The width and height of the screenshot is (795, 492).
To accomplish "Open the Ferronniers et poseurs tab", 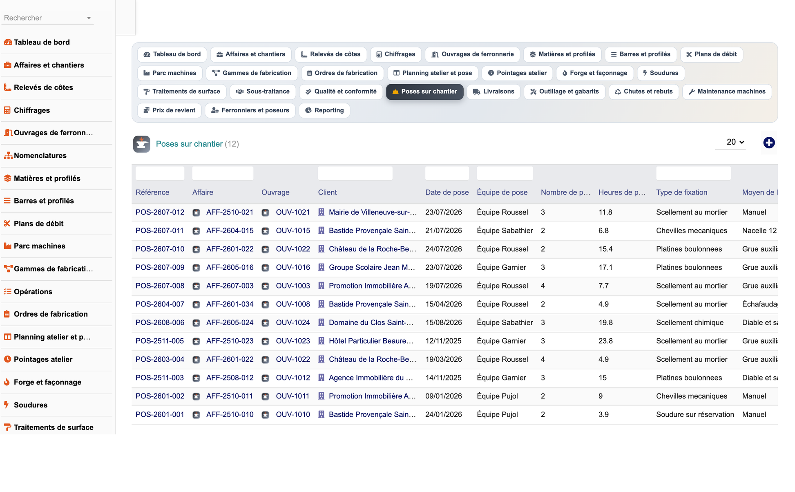I will pyautogui.click(x=250, y=110).
